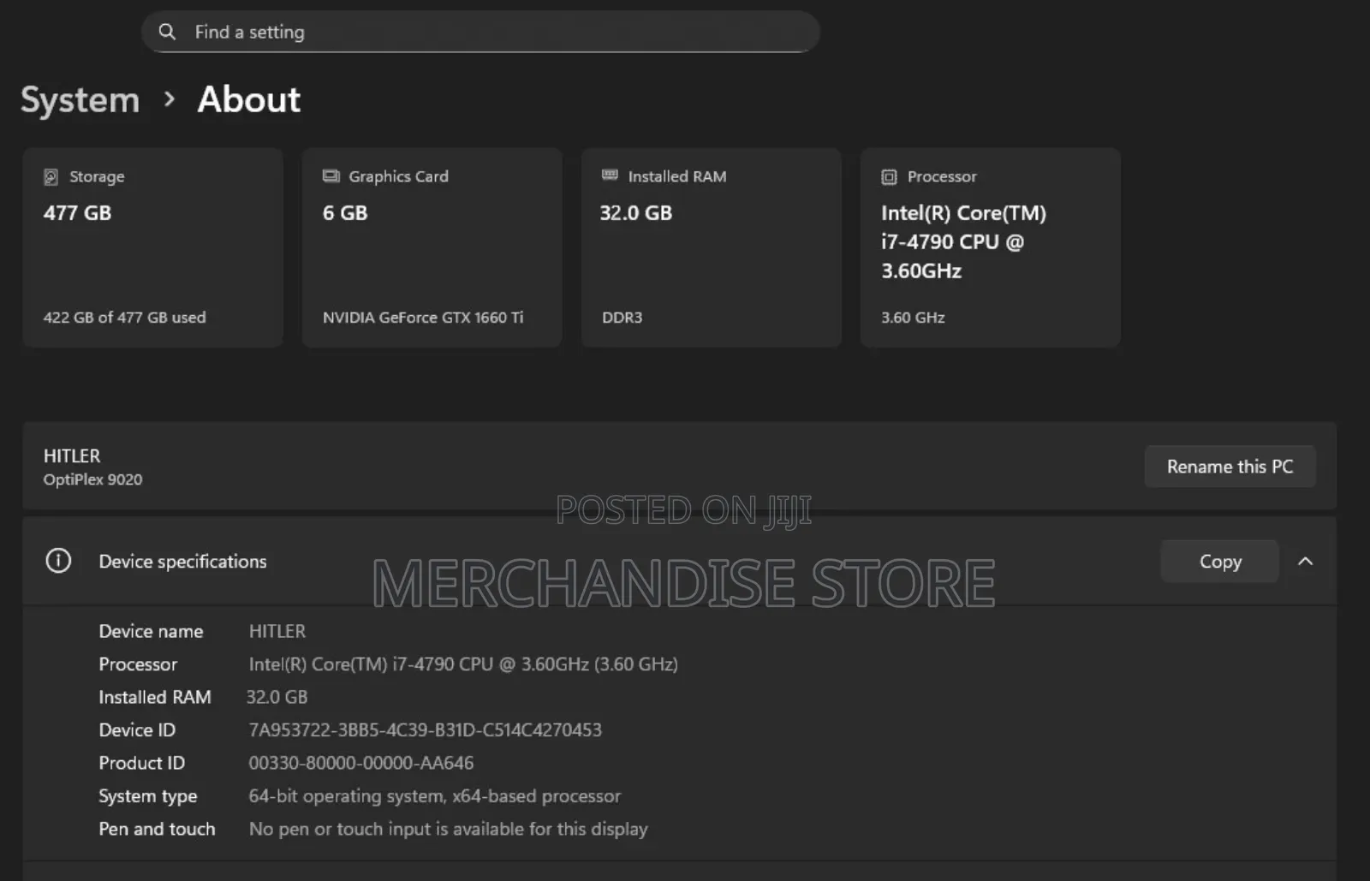Click the Device specifications info icon

(58, 561)
